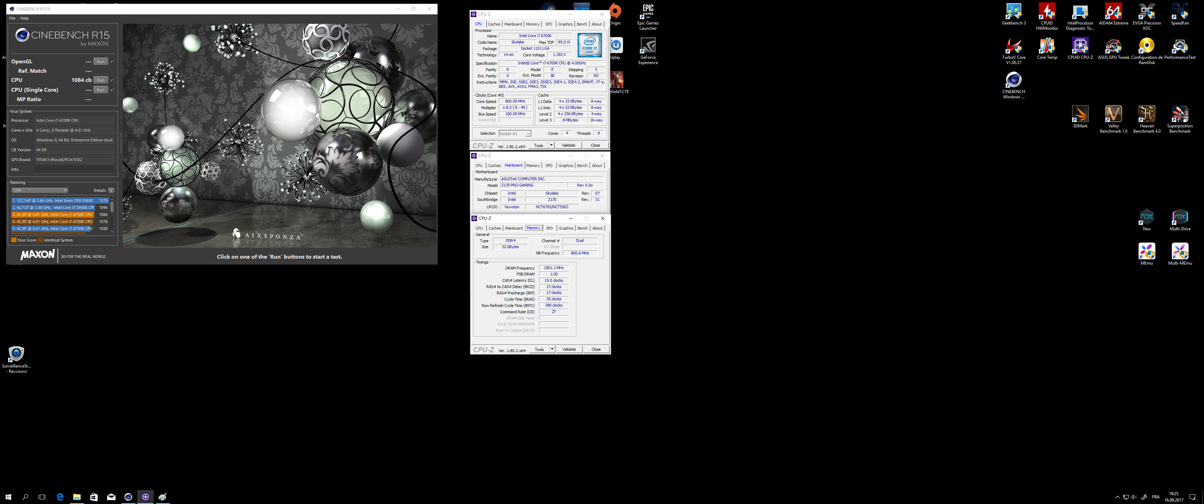
Task: Click Validate in bottom CPU-Z window
Action: pyautogui.click(x=569, y=349)
